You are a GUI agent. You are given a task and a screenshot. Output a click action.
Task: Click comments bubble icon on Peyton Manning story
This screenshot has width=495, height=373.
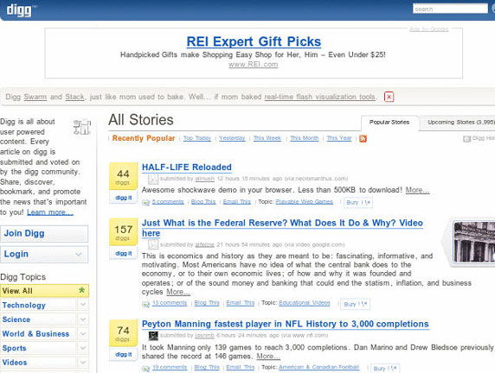click(145, 368)
